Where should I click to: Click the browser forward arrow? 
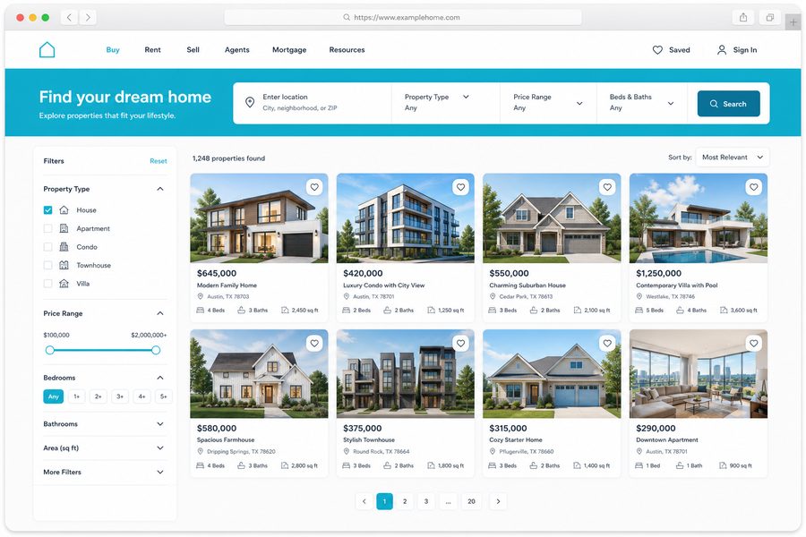pyautogui.click(x=88, y=18)
